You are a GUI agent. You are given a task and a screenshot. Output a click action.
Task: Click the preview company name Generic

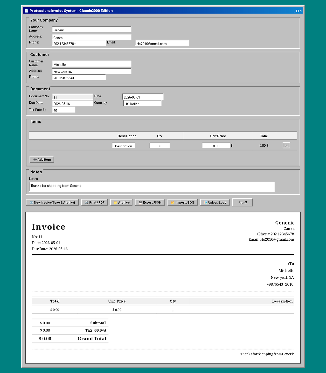tap(285, 223)
